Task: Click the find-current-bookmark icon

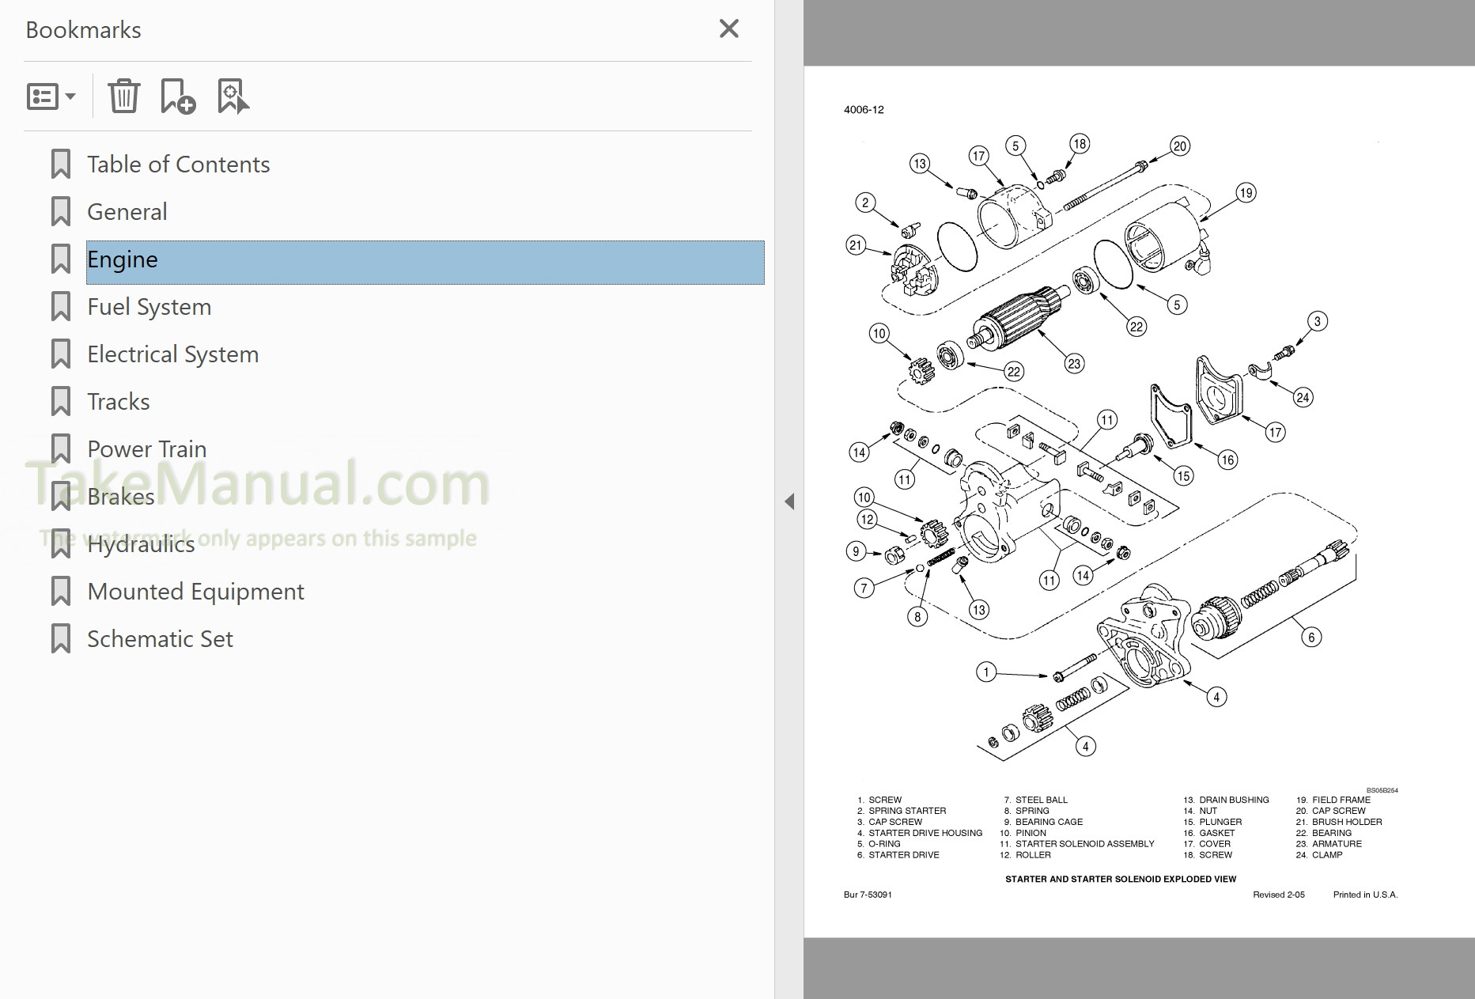Action: point(233,96)
